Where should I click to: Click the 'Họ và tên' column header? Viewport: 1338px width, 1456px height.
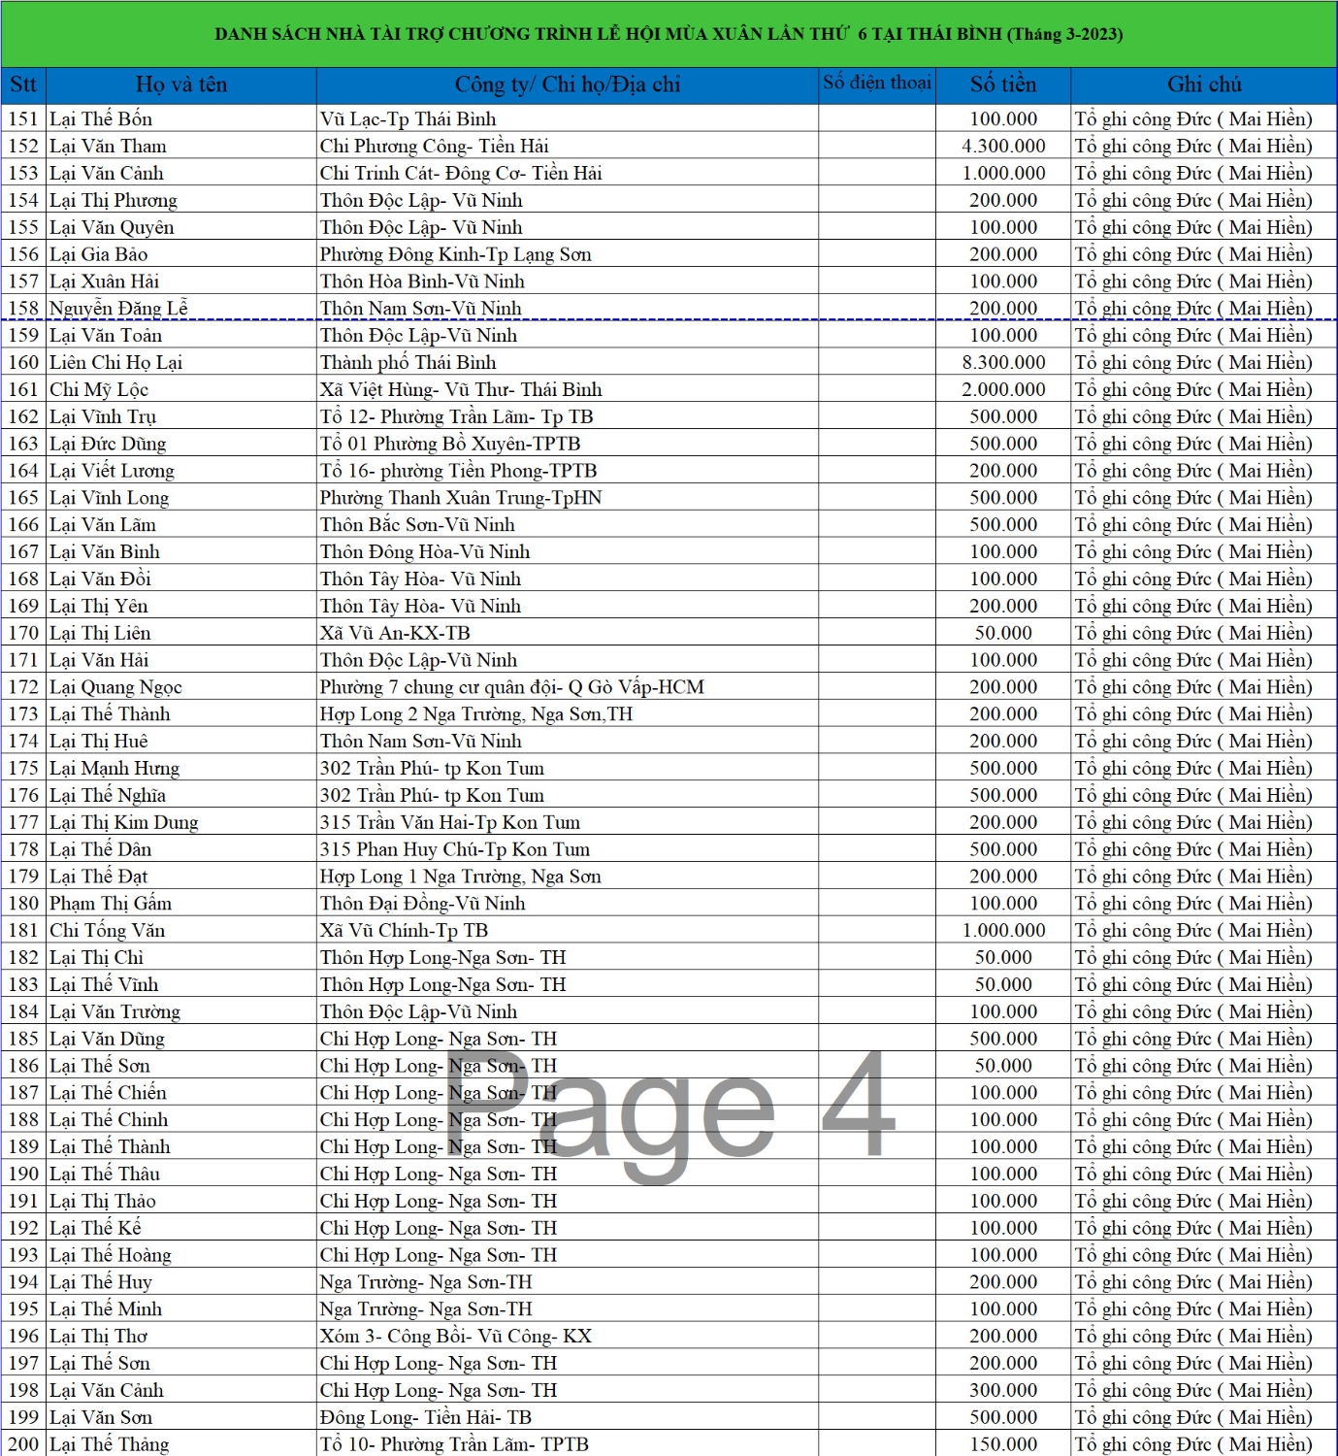click(x=181, y=84)
